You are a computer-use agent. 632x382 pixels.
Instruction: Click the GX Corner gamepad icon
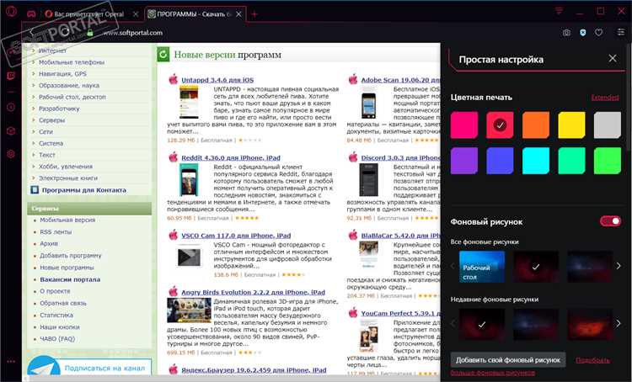pos(30,13)
